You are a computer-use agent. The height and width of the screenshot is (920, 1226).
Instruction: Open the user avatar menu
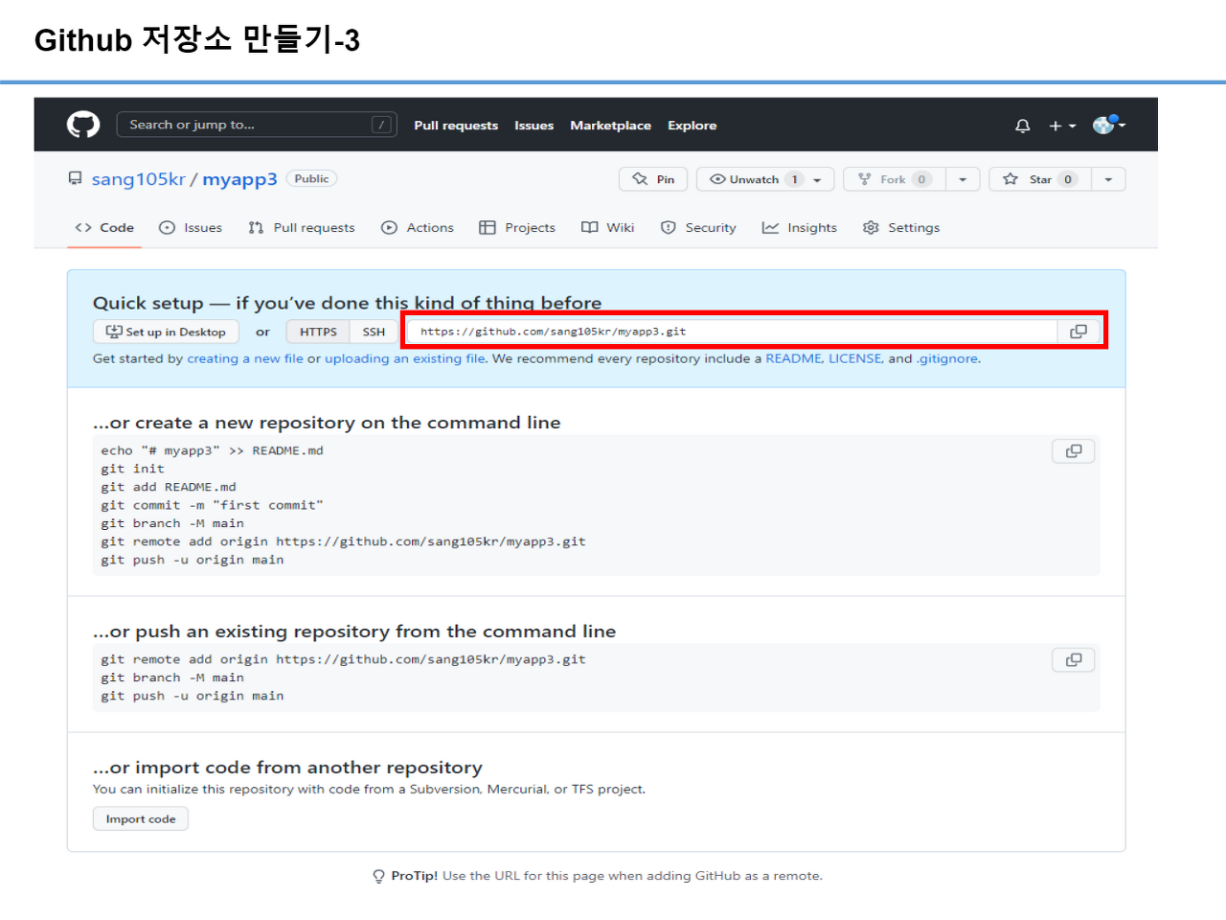click(x=1109, y=125)
